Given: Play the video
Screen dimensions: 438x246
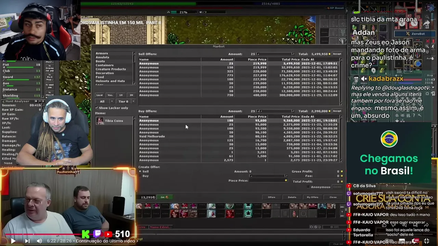Looking at the screenshot, I should click(x=13, y=241).
